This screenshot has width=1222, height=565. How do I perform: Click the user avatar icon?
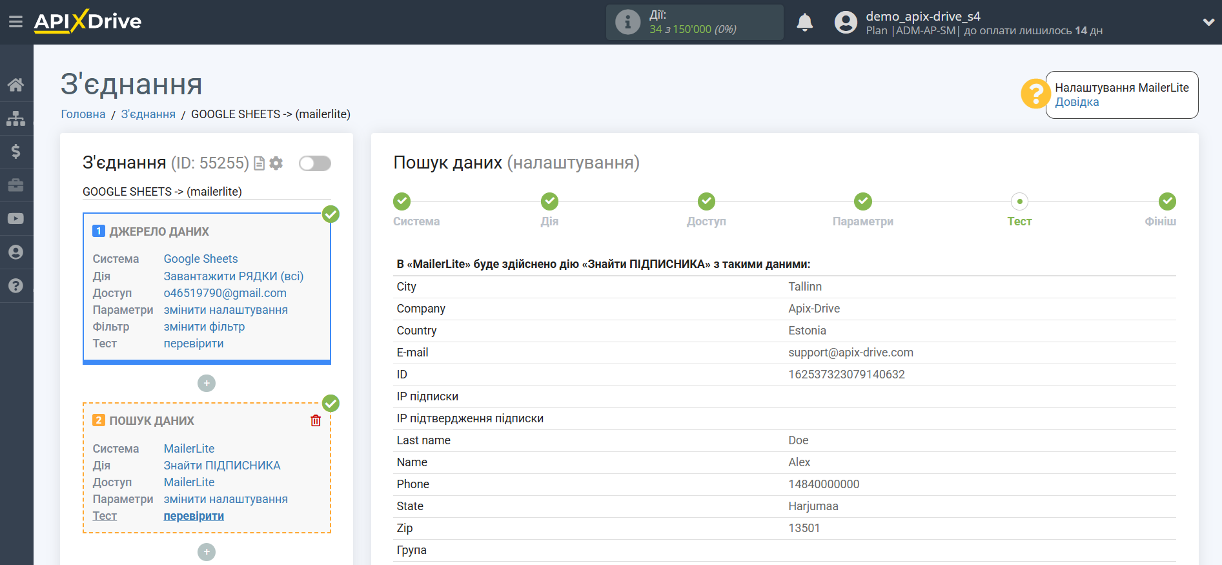[846, 23]
